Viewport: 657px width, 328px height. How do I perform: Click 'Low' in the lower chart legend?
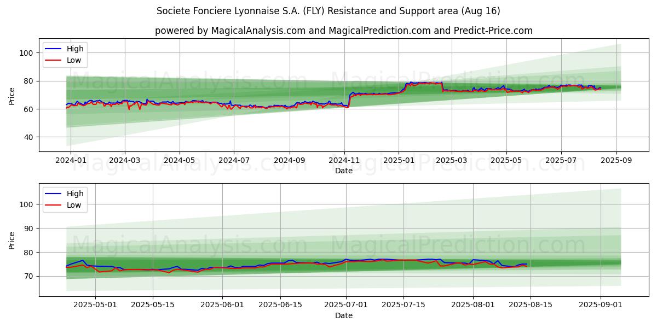(74, 205)
